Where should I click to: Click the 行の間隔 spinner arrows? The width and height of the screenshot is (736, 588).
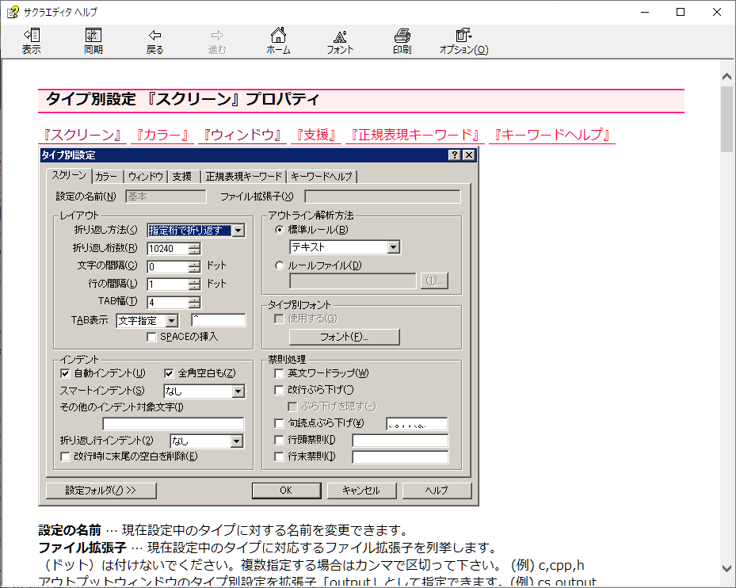click(194, 284)
